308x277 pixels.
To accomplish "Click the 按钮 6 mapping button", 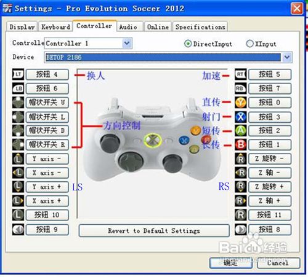I will click(x=47, y=88).
